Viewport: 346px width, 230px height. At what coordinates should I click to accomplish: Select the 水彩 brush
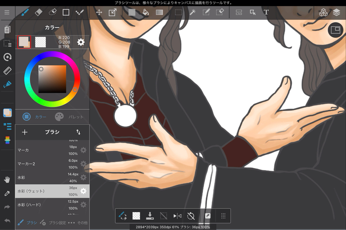(52, 178)
